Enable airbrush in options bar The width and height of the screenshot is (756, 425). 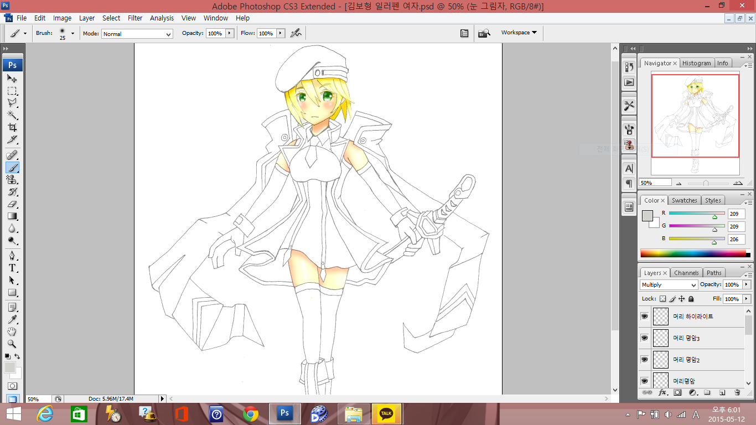pos(296,33)
